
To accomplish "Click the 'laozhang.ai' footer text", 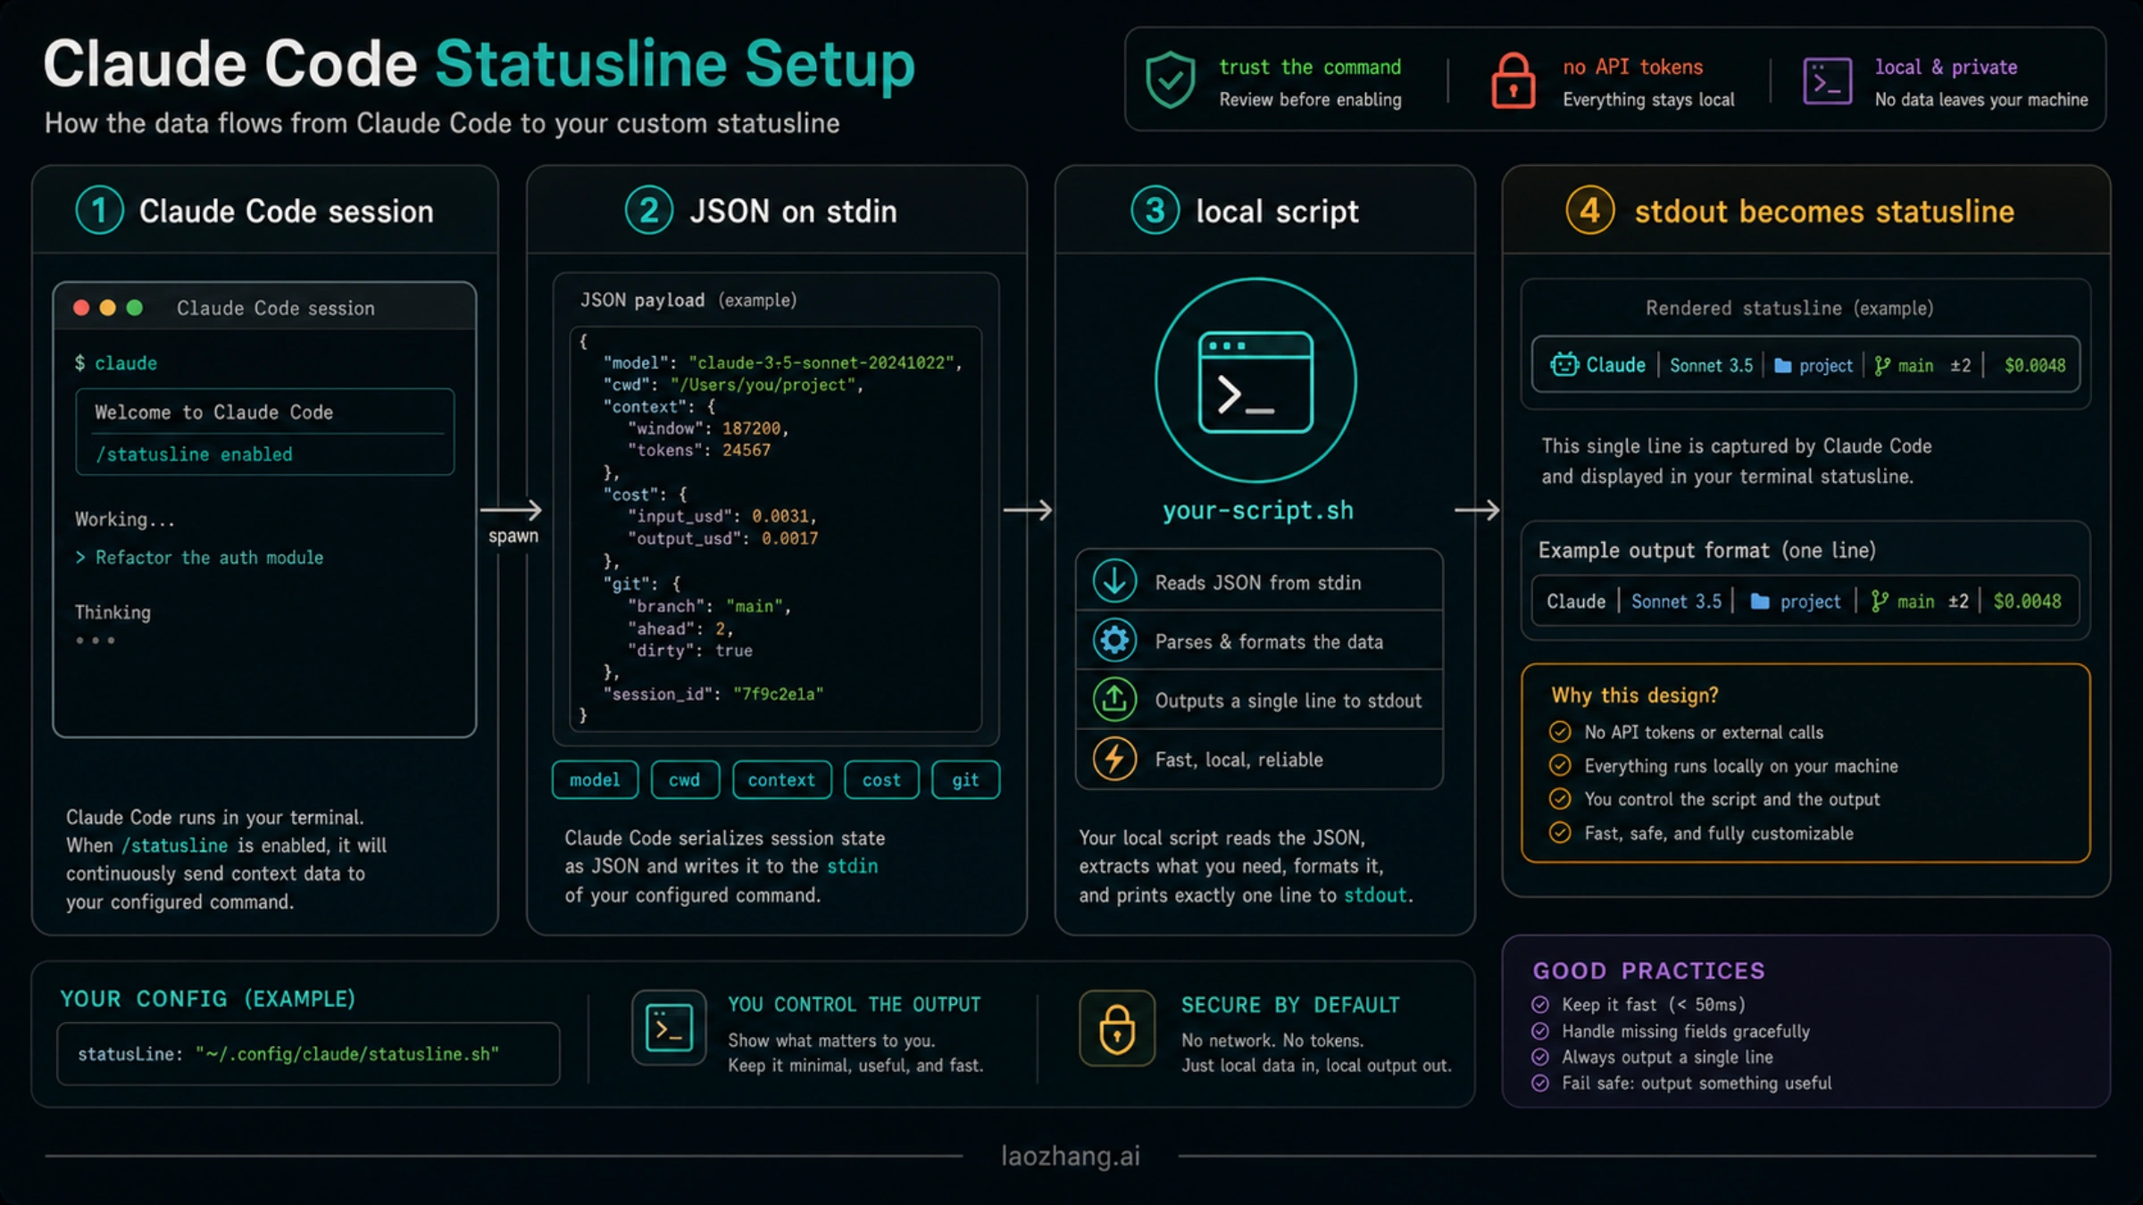I will [x=1071, y=1156].
